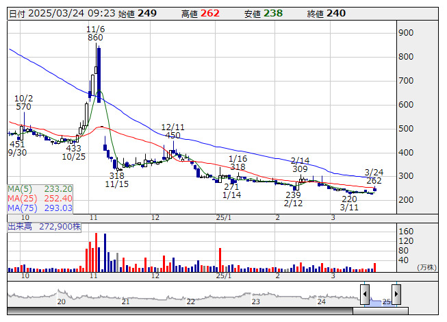Image resolution: width=447 pixels, height=322 pixels.
Task: Select the 3/24 high label 262
Action: point(374,181)
